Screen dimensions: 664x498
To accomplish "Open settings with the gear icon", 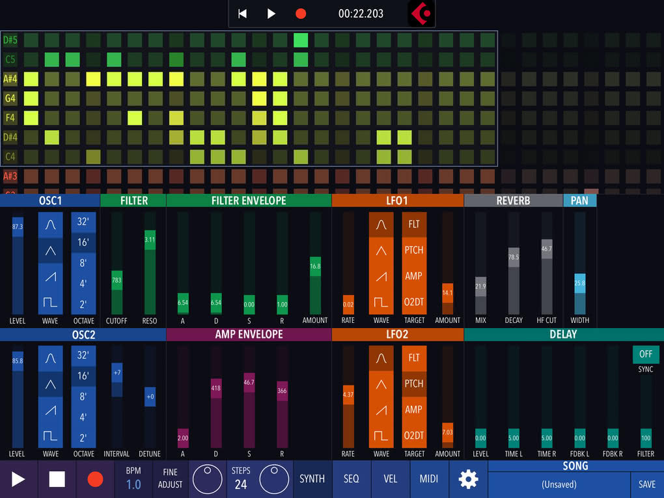I will (468, 479).
